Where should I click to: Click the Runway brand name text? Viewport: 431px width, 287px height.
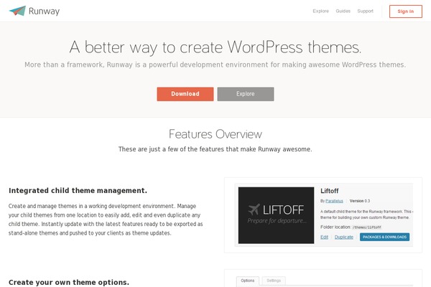tap(45, 11)
